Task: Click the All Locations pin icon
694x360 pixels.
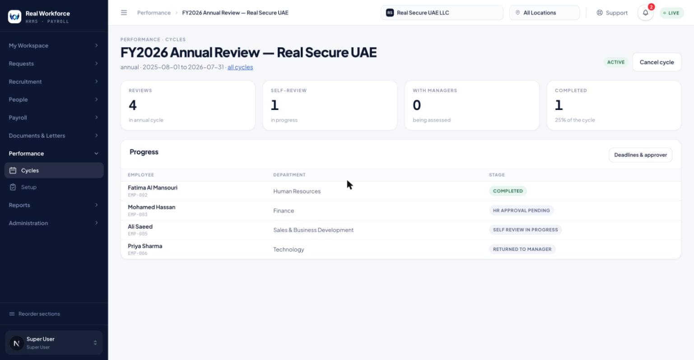Action: tap(517, 13)
